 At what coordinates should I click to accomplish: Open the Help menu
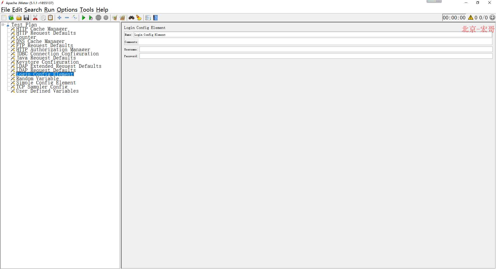coord(102,10)
